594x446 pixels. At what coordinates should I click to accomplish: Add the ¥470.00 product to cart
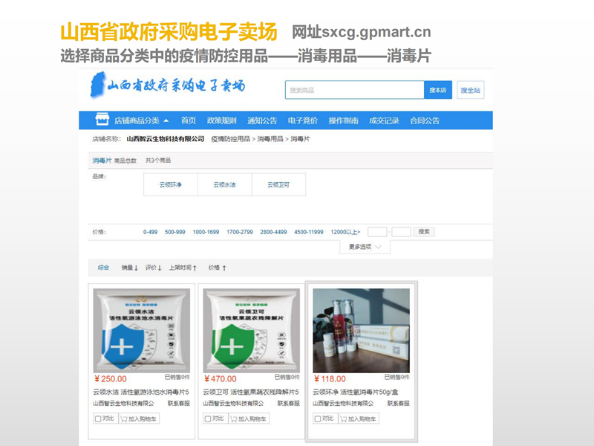click(x=251, y=418)
